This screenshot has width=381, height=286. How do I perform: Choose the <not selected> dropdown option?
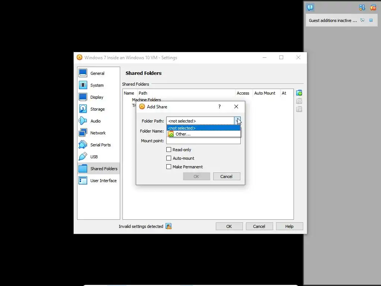204,128
